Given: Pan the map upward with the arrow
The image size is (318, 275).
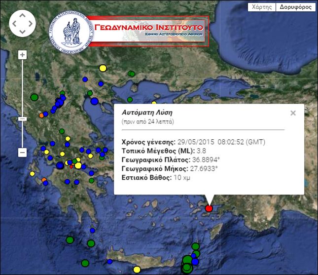Looking at the screenshot, I should coord(22,16).
